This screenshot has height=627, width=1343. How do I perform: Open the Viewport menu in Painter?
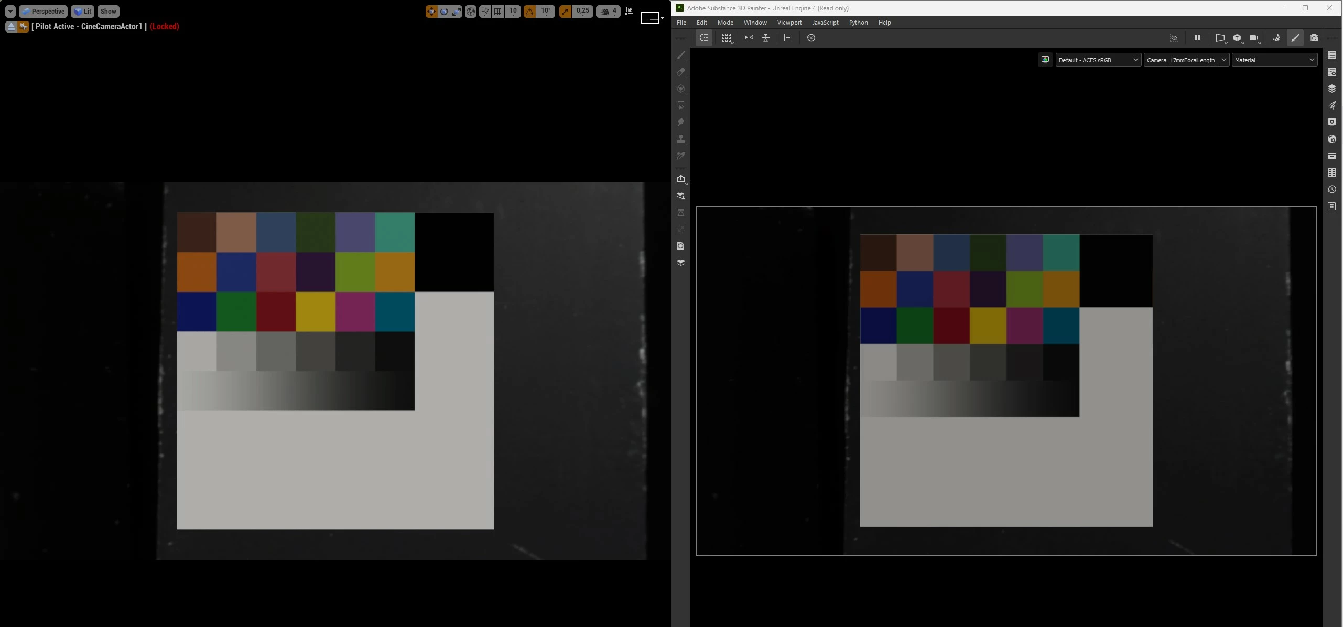(x=789, y=23)
